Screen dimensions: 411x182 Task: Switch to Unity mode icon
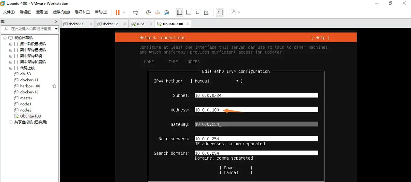tap(207, 12)
